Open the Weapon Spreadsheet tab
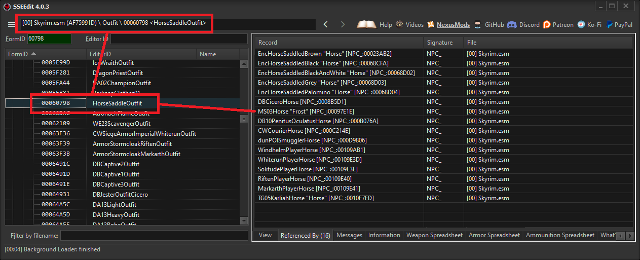Viewport: 640px width, 260px height. [x=434, y=235]
